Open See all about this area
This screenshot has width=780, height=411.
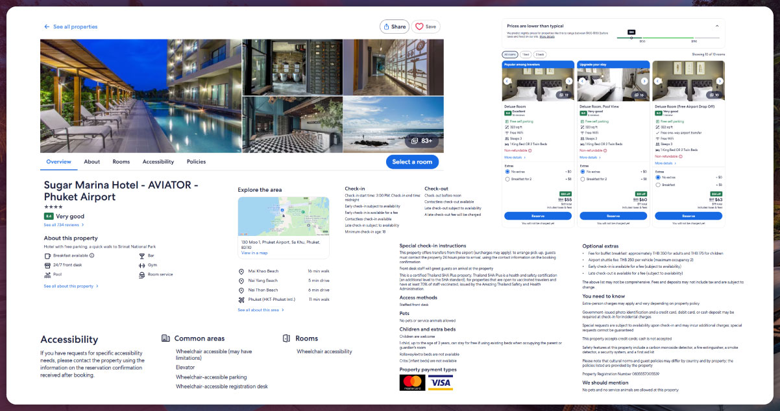coord(261,310)
